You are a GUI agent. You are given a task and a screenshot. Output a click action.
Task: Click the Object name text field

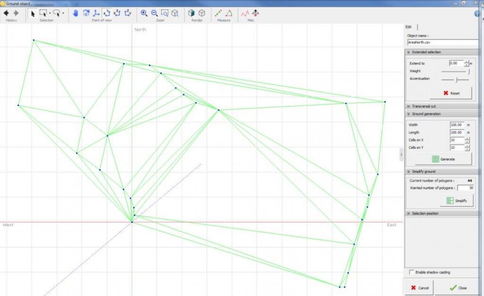tap(441, 42)
